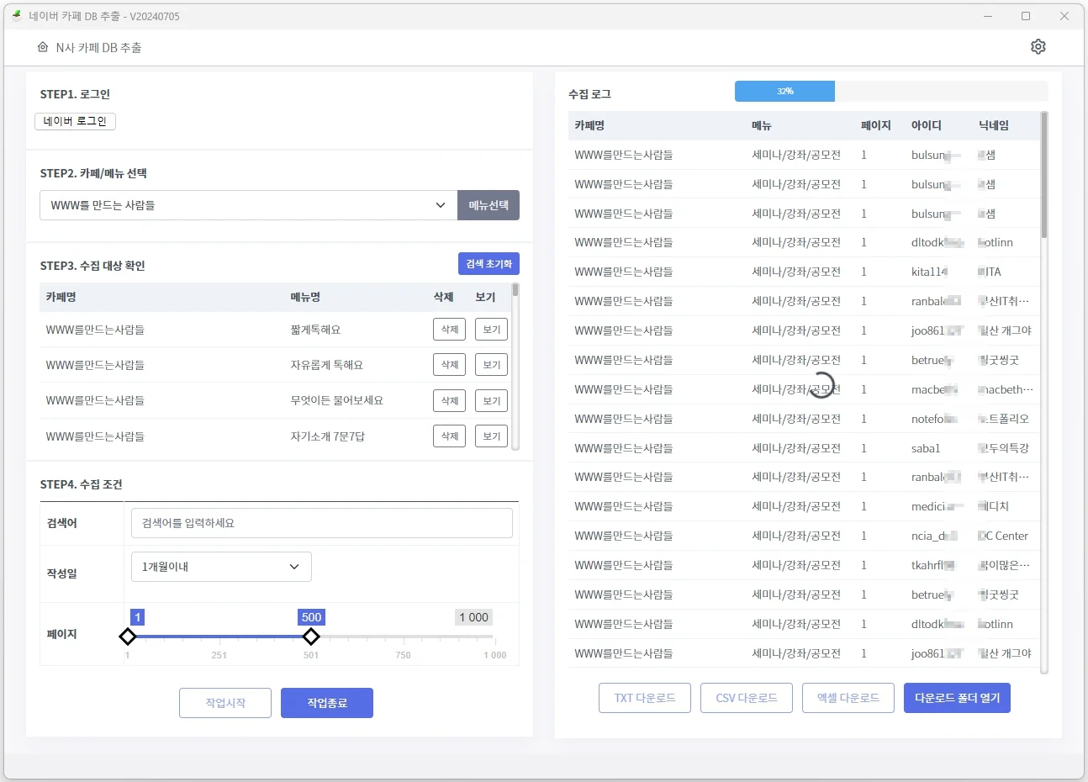
Task: Select the log row with ID ncia_d
Action: 804,536
